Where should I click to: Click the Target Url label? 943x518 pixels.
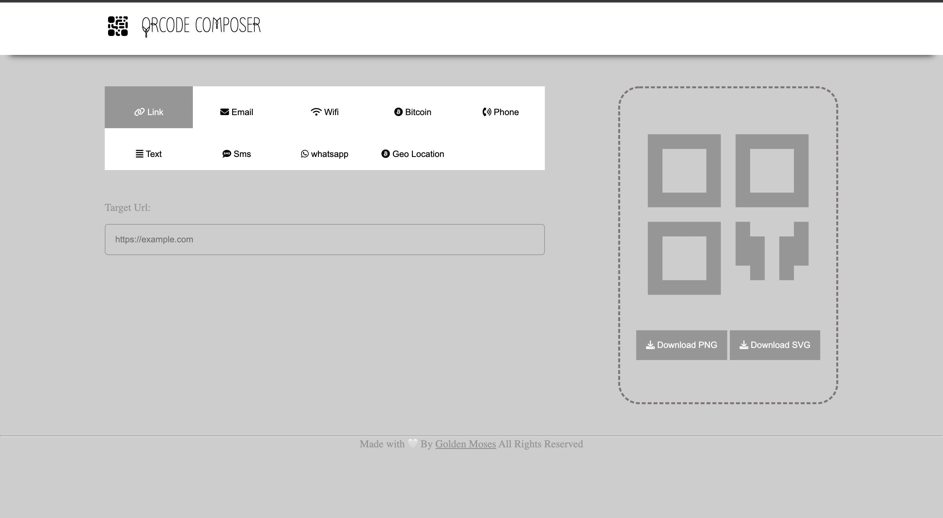[x=127, y=208]
